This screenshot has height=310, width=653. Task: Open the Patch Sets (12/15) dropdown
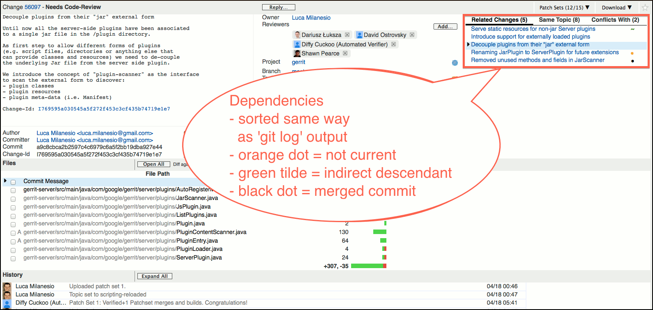[x=564, y=7]
